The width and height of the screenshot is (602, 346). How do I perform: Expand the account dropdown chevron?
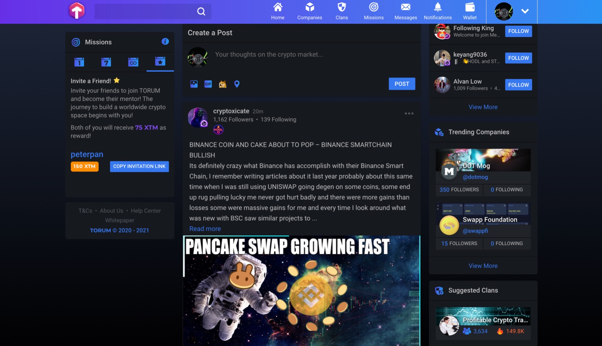[525, 11]
